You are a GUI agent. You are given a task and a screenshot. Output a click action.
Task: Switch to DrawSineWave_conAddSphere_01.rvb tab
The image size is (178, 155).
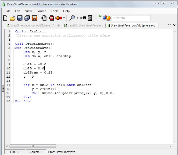(33, 25)
